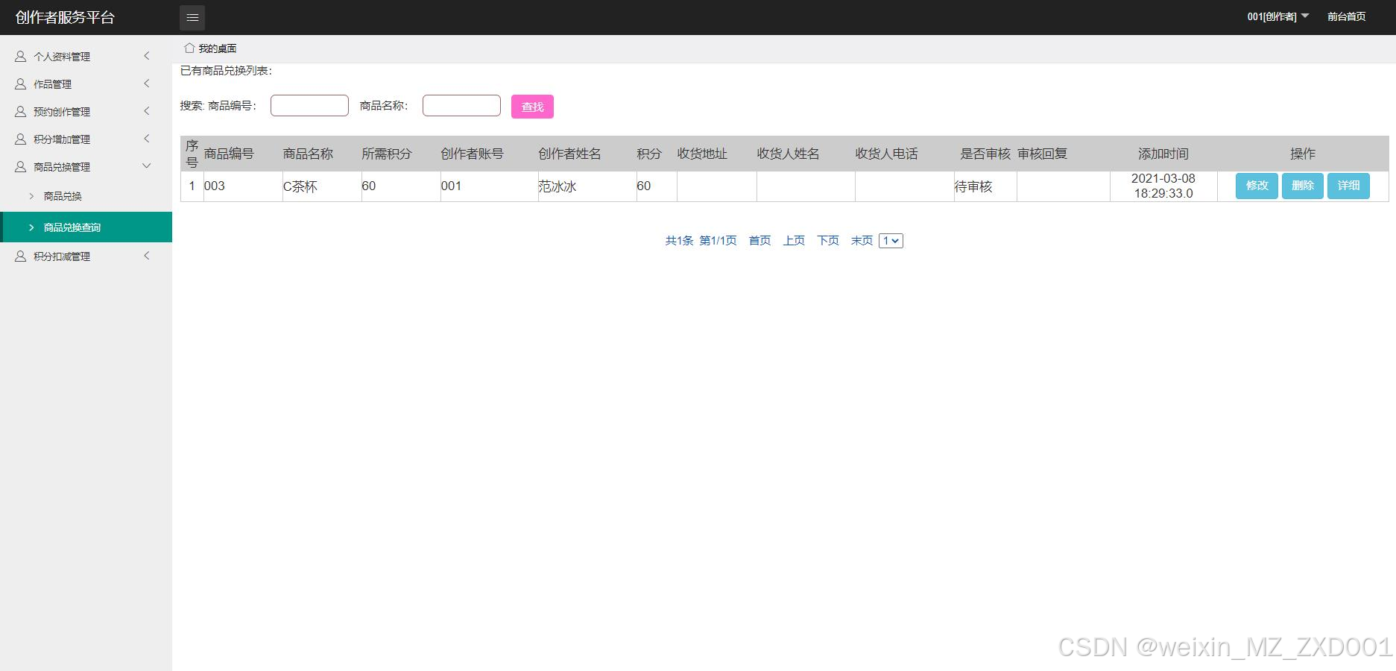Click the arrow icon before 商品兑换查询
The height and width of the screenshot is (671, 1396).
[31, 227]
